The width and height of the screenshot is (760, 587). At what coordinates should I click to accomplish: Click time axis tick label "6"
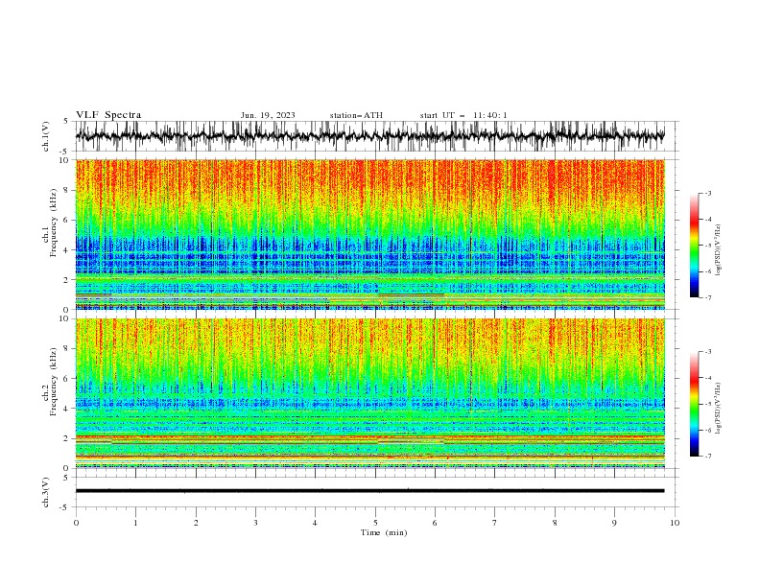tap(435, 523)
